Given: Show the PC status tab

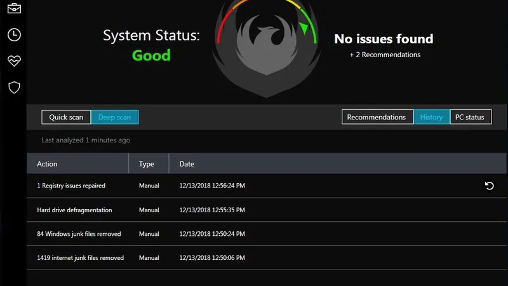Looking at the screenshot, I should tap(470, 117).
